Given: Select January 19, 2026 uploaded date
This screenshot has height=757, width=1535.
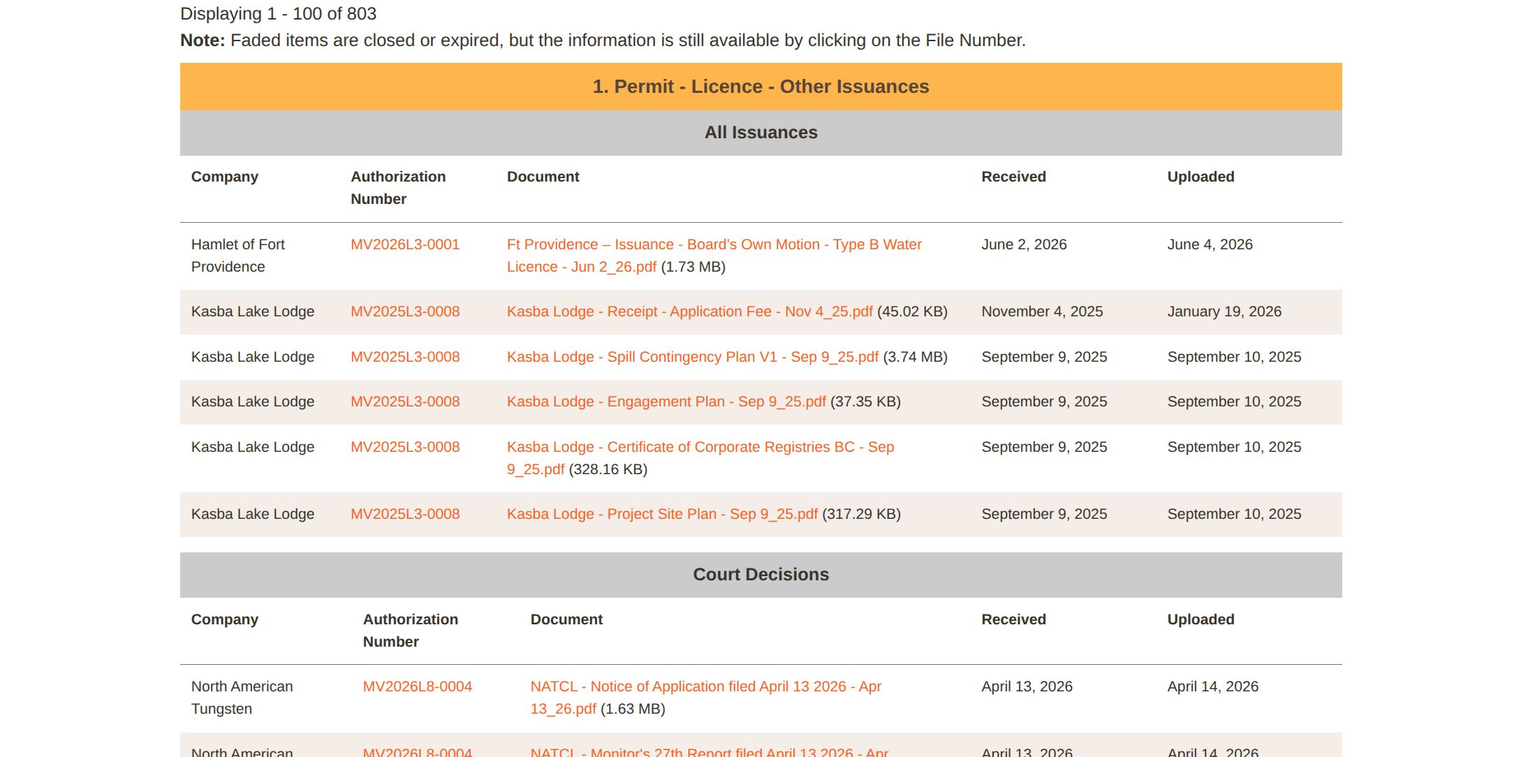Looking at the screenshot, I should (x=1225, y=311).
